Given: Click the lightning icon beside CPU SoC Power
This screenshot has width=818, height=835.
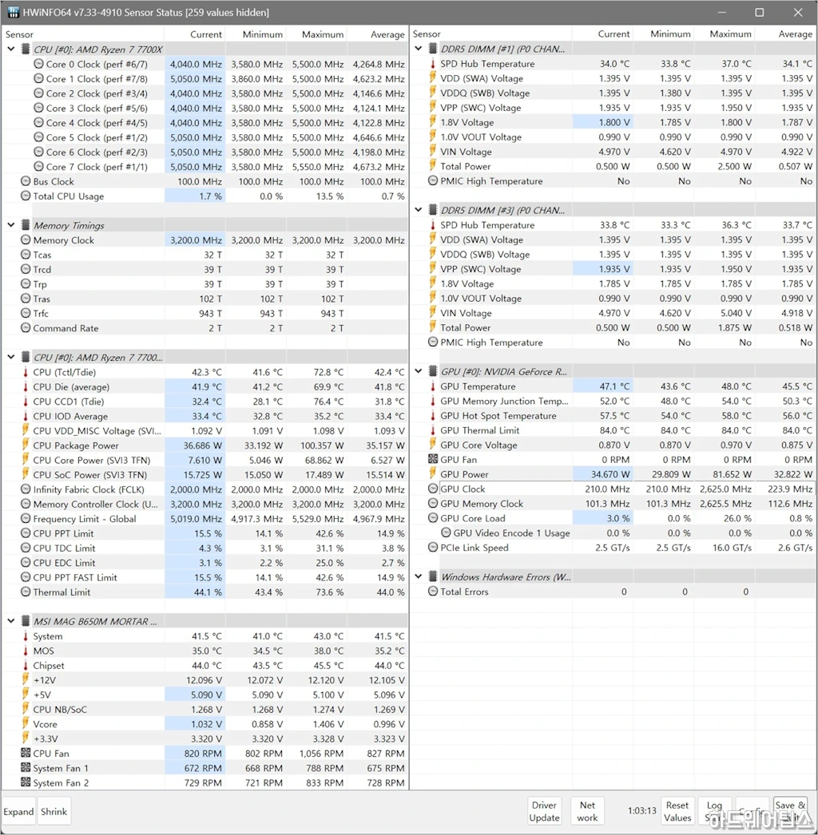Looking at the screenshot, I should (26, 474).
